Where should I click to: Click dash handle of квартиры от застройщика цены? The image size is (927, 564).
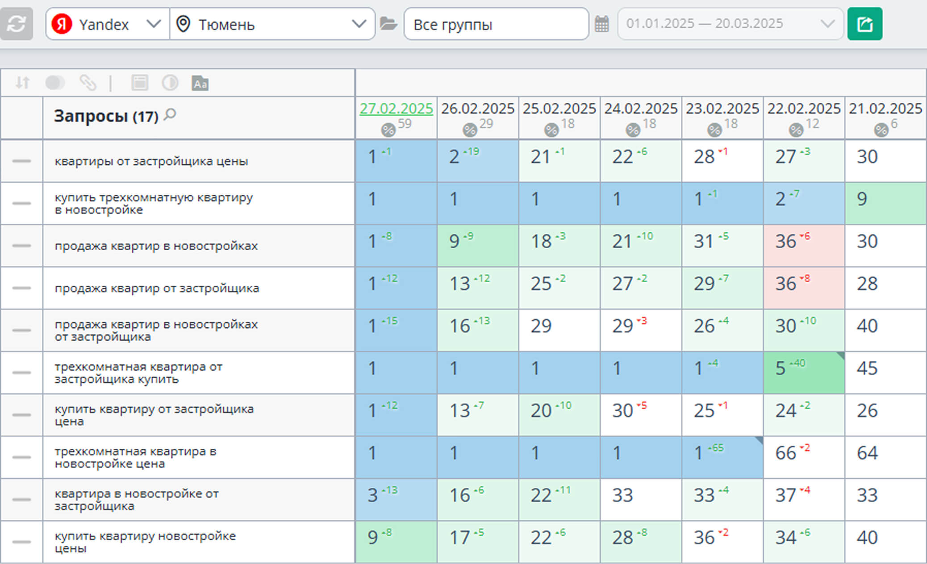point(21,161)
